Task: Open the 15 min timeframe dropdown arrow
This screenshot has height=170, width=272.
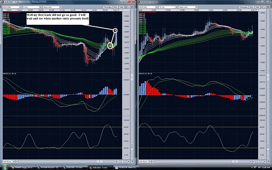Action: coord(176,7)
